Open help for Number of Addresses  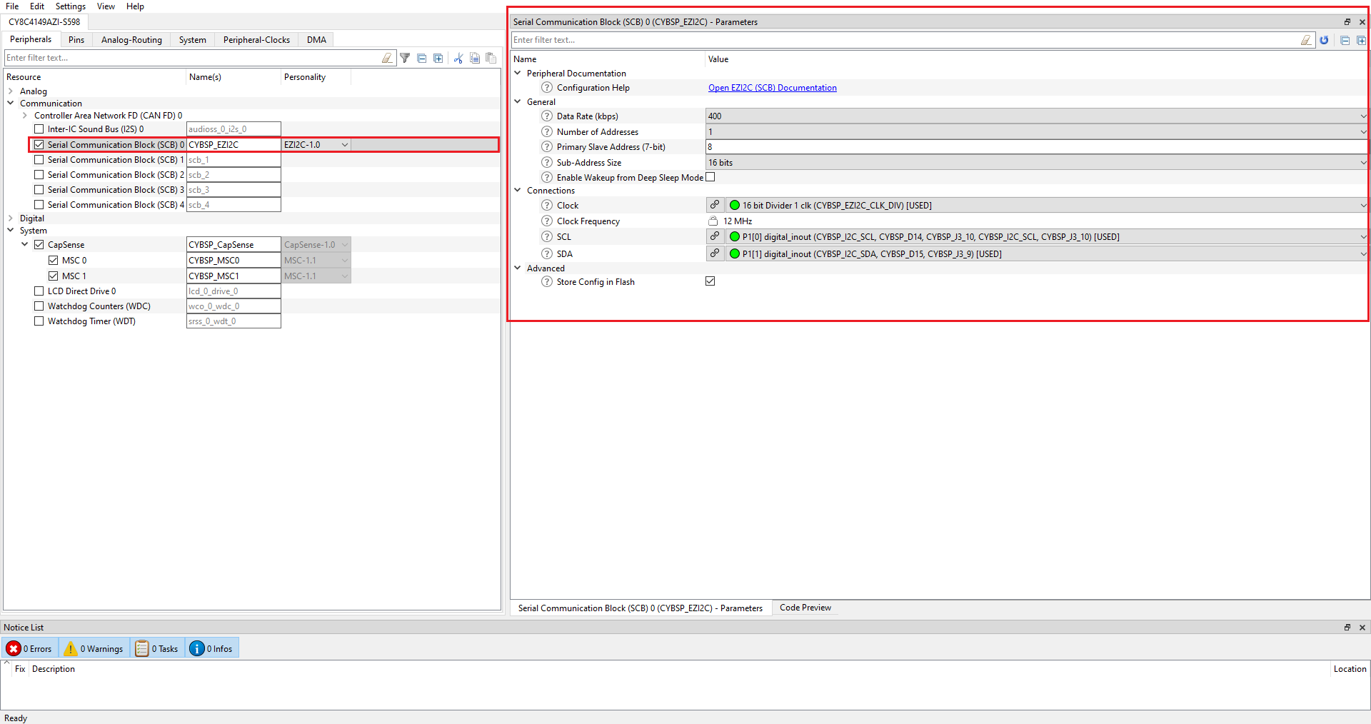(x=547, y=132)
